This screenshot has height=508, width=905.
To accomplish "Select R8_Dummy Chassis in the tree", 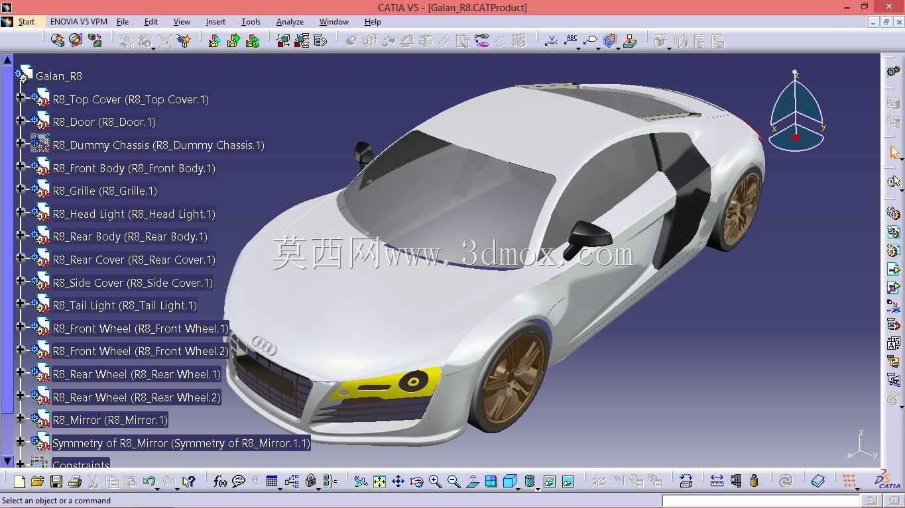I will pos(158,145).
